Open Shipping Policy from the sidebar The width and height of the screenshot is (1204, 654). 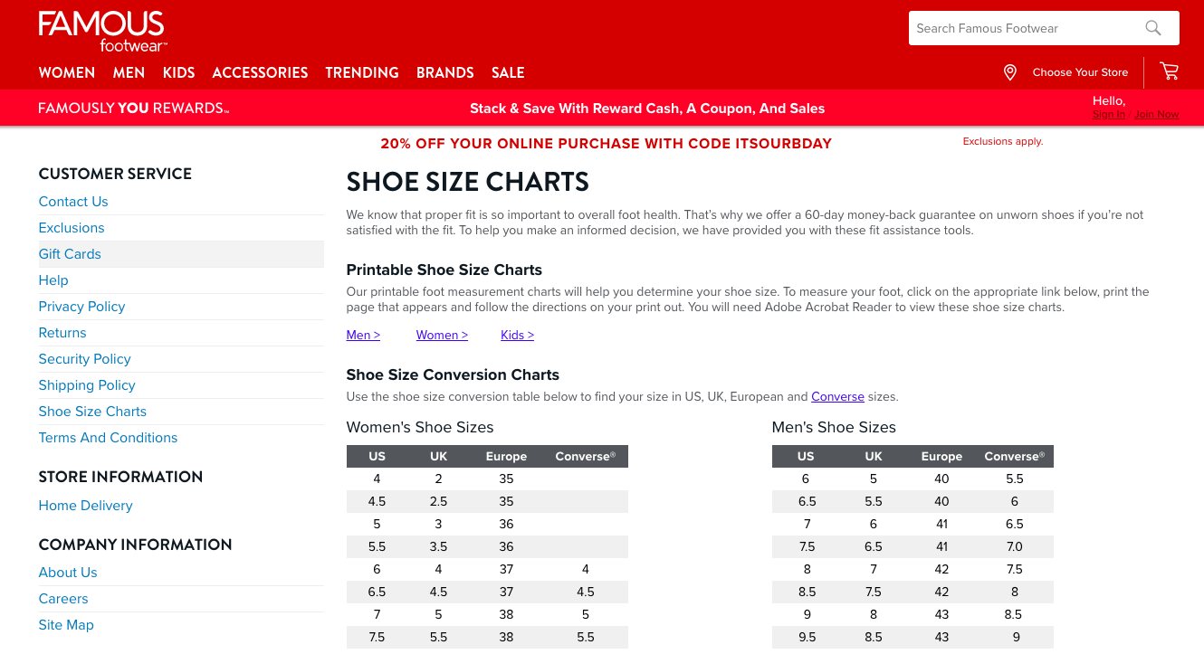click(x=87, y=385)
